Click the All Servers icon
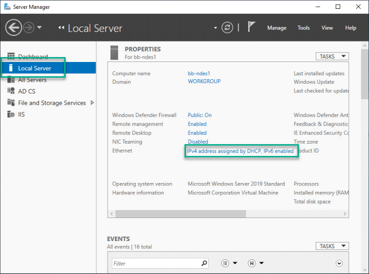The width and height of the screenshot is (369, 274). tap(11, 80)
